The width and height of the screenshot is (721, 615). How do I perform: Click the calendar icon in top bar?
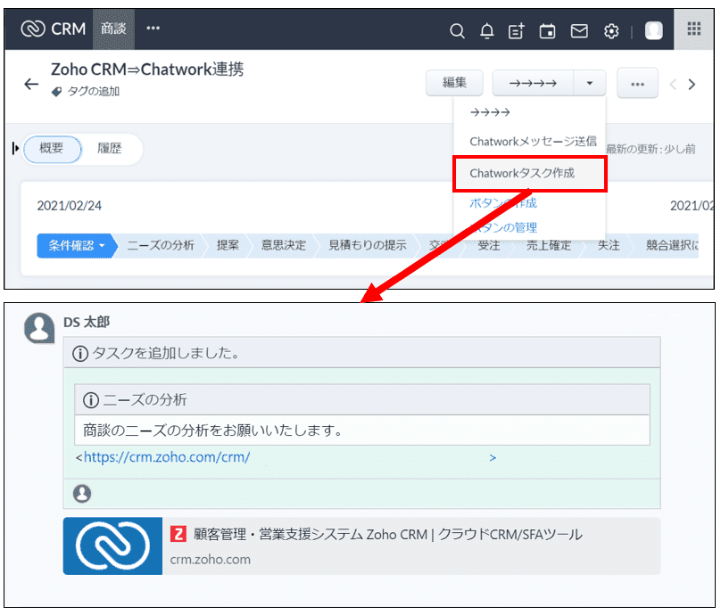click(547, 31)
